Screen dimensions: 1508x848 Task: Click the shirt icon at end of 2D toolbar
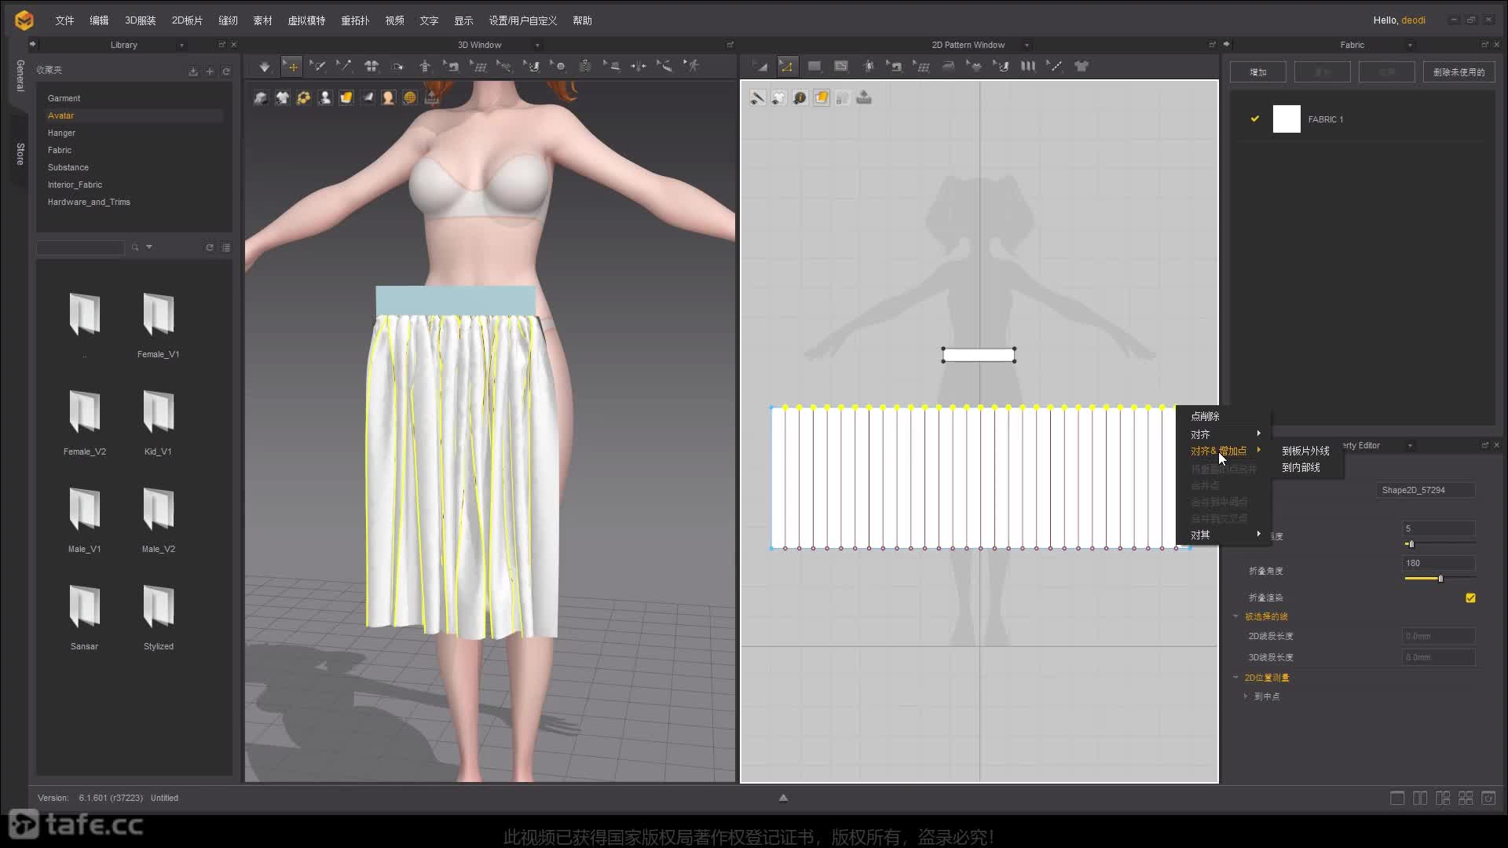[x=1082, y=67]
